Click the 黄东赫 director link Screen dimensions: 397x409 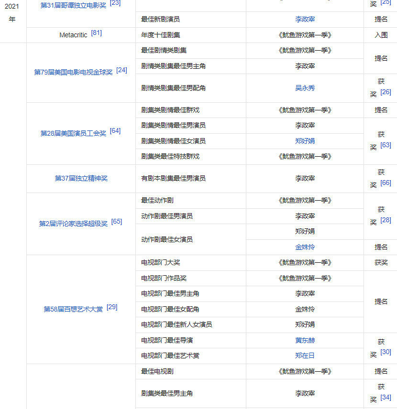click(x=305, y=340)
